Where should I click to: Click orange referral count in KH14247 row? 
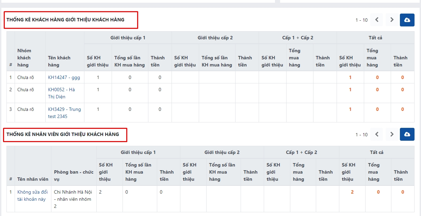pyautogui.click(x=350, y=77)
